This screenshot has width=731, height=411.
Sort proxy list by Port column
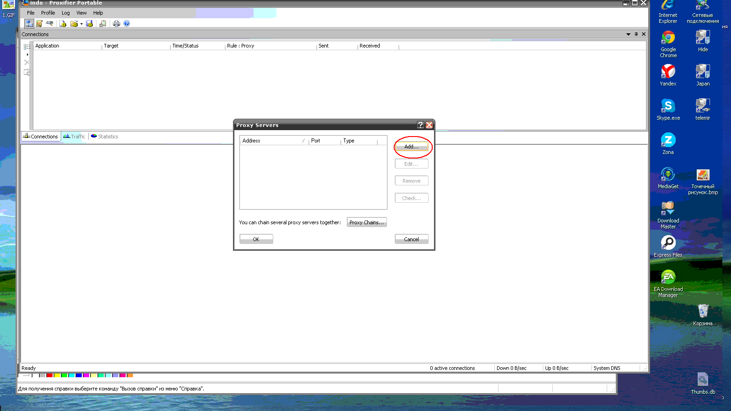click(325, 141)
